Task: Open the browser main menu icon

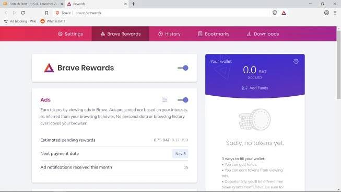Action: (x=335, y=13)
